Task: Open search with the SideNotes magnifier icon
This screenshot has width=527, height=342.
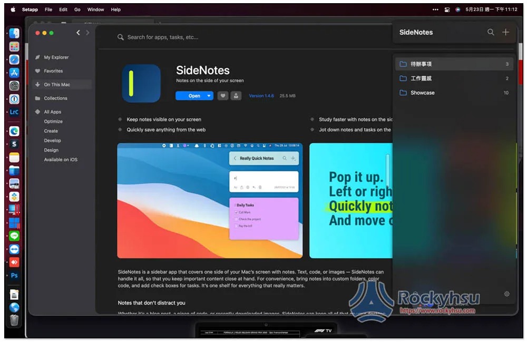Action: coord(491,32)
